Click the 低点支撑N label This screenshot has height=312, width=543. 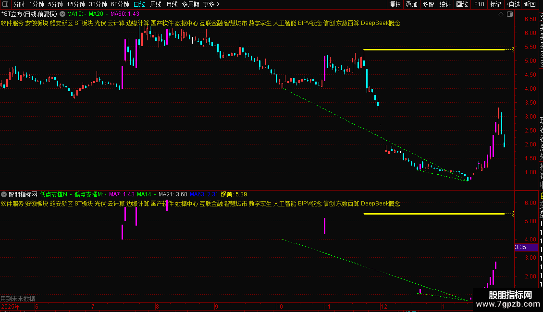56,194
